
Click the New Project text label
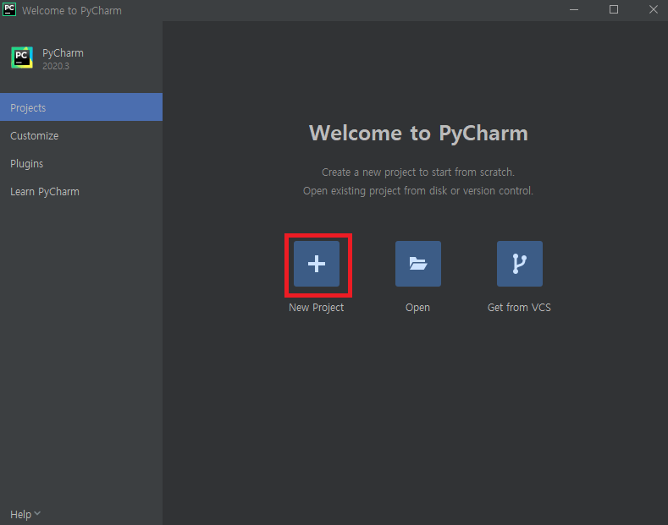coord(316,308)
